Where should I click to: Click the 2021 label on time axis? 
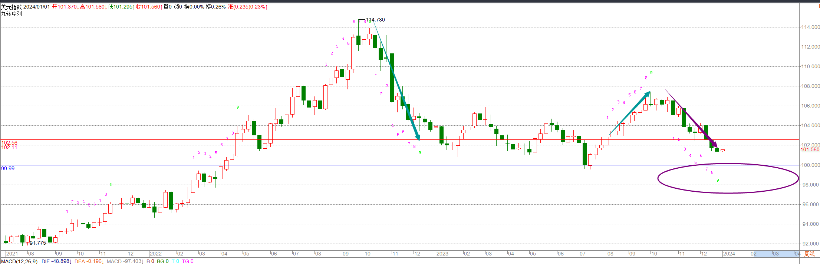[x=12, y=254]
